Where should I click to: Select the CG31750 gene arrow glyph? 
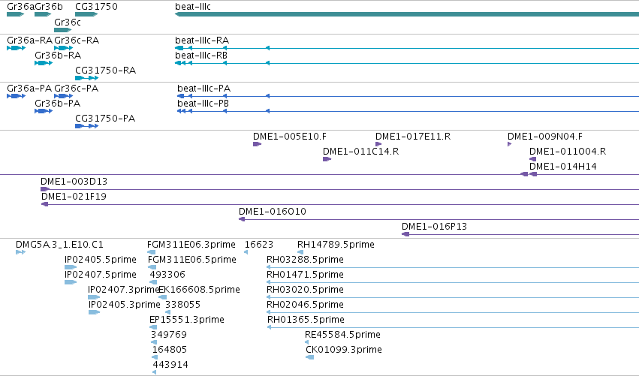click(86, 14)
